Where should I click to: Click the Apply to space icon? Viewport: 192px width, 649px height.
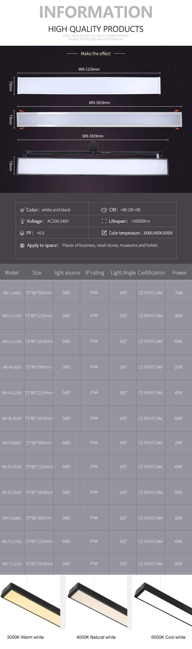coord(22,246)
